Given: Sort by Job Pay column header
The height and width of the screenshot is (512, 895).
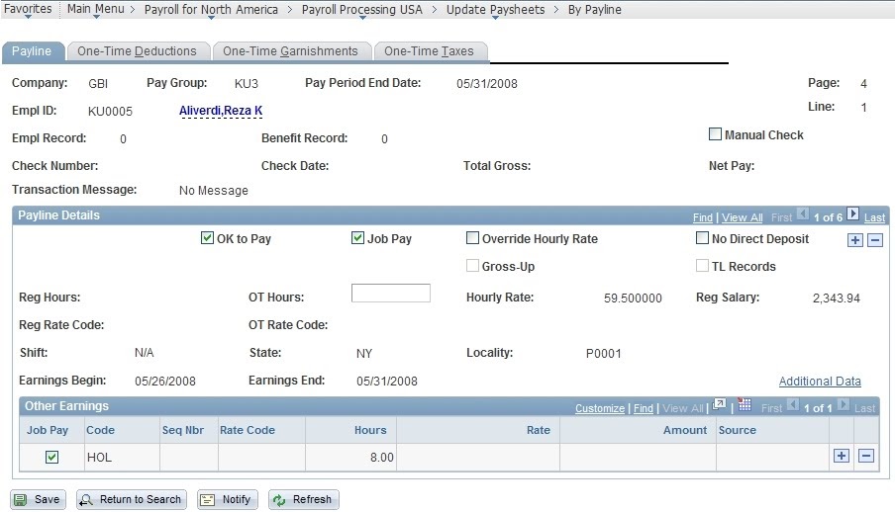Looking at the screenshot, I should pos(48,430).
